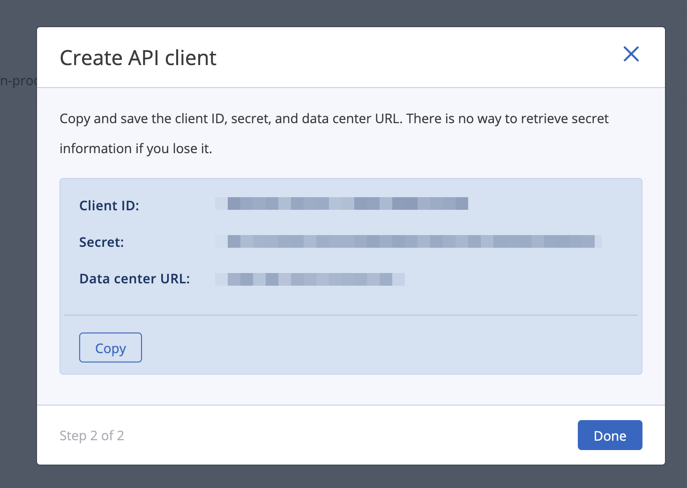Click the "Step 2 of 2" indicator
Image resolution: width=687 pixels, height=488 pixels.
[x=92, y=436]
